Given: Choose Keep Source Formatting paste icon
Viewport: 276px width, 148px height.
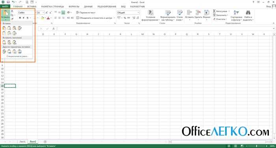Looking at the screenshot, I should (20, 28).
